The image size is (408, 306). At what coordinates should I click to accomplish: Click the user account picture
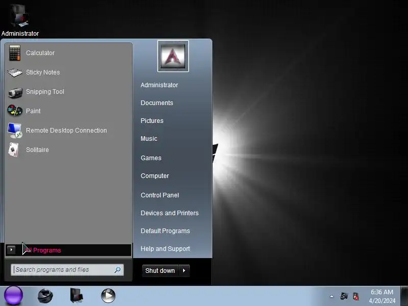click(173, 56)
